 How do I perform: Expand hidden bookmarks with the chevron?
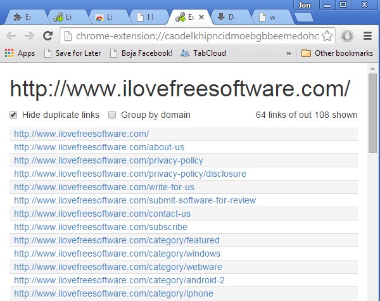pyautogui.click(x=288, y=53)
